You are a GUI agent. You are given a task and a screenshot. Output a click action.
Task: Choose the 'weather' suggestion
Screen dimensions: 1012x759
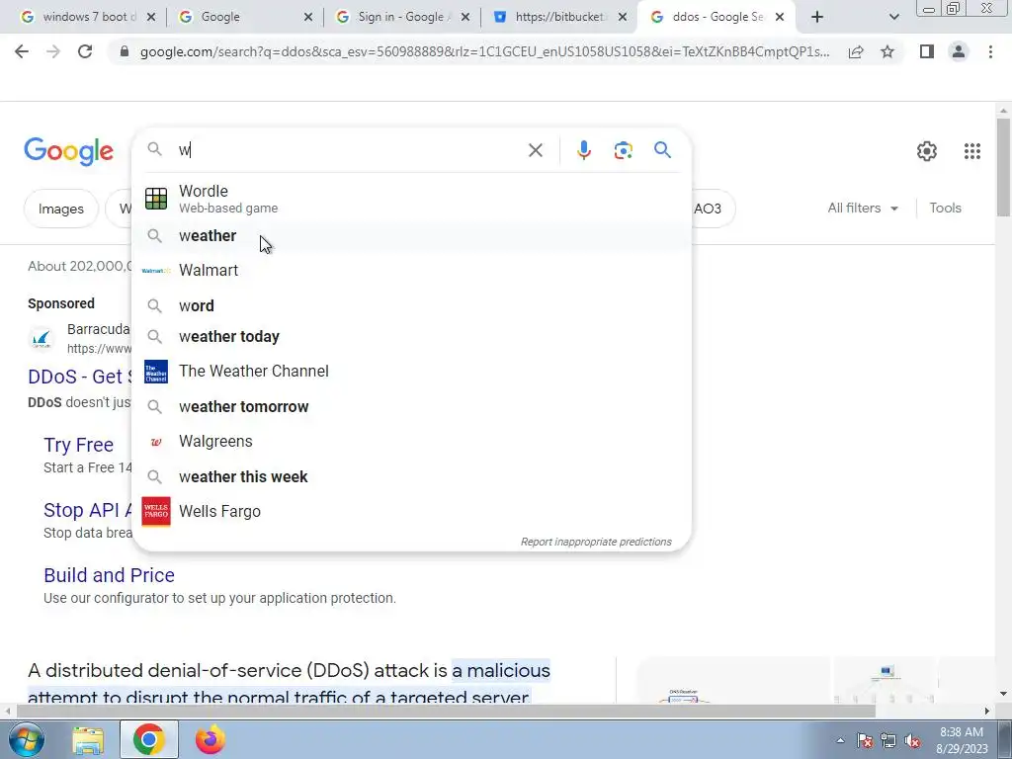[x=411, y=235]
